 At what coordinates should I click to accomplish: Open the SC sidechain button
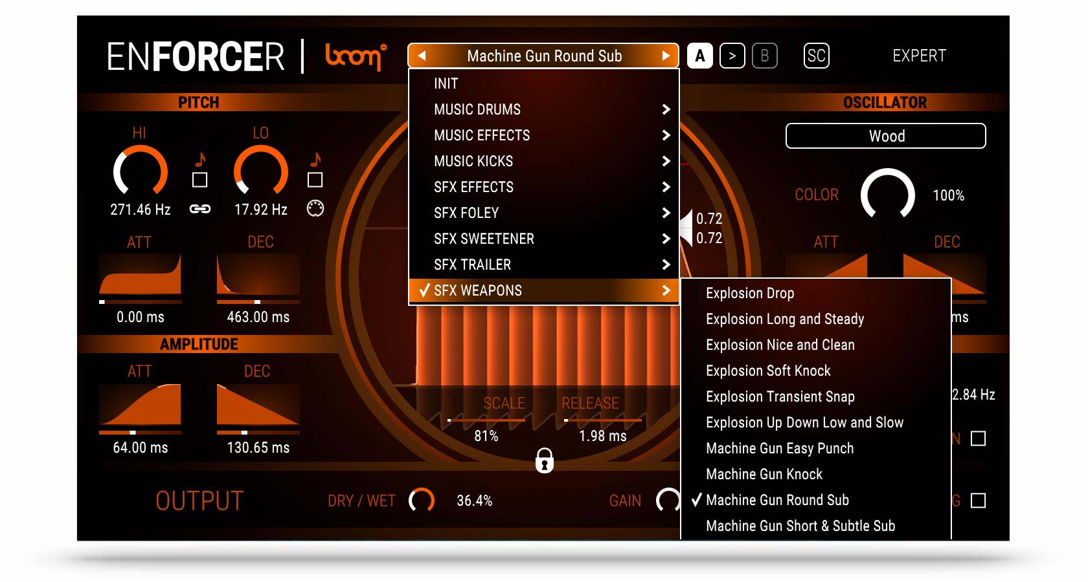816,56
